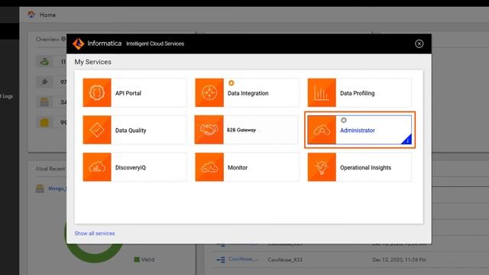This screenshot has width=489, height=275.
Task: Click the Overview heading in background panel
Action: click(x=47, y=39)
